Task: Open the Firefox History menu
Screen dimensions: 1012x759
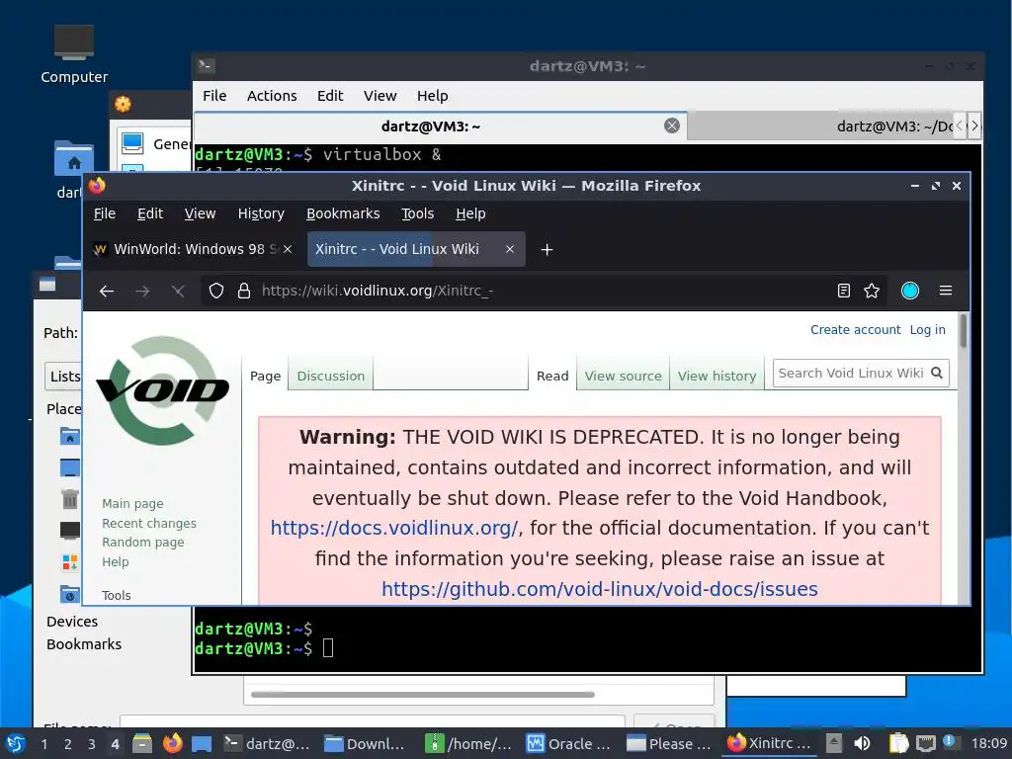Action: (x=261, y=213)
